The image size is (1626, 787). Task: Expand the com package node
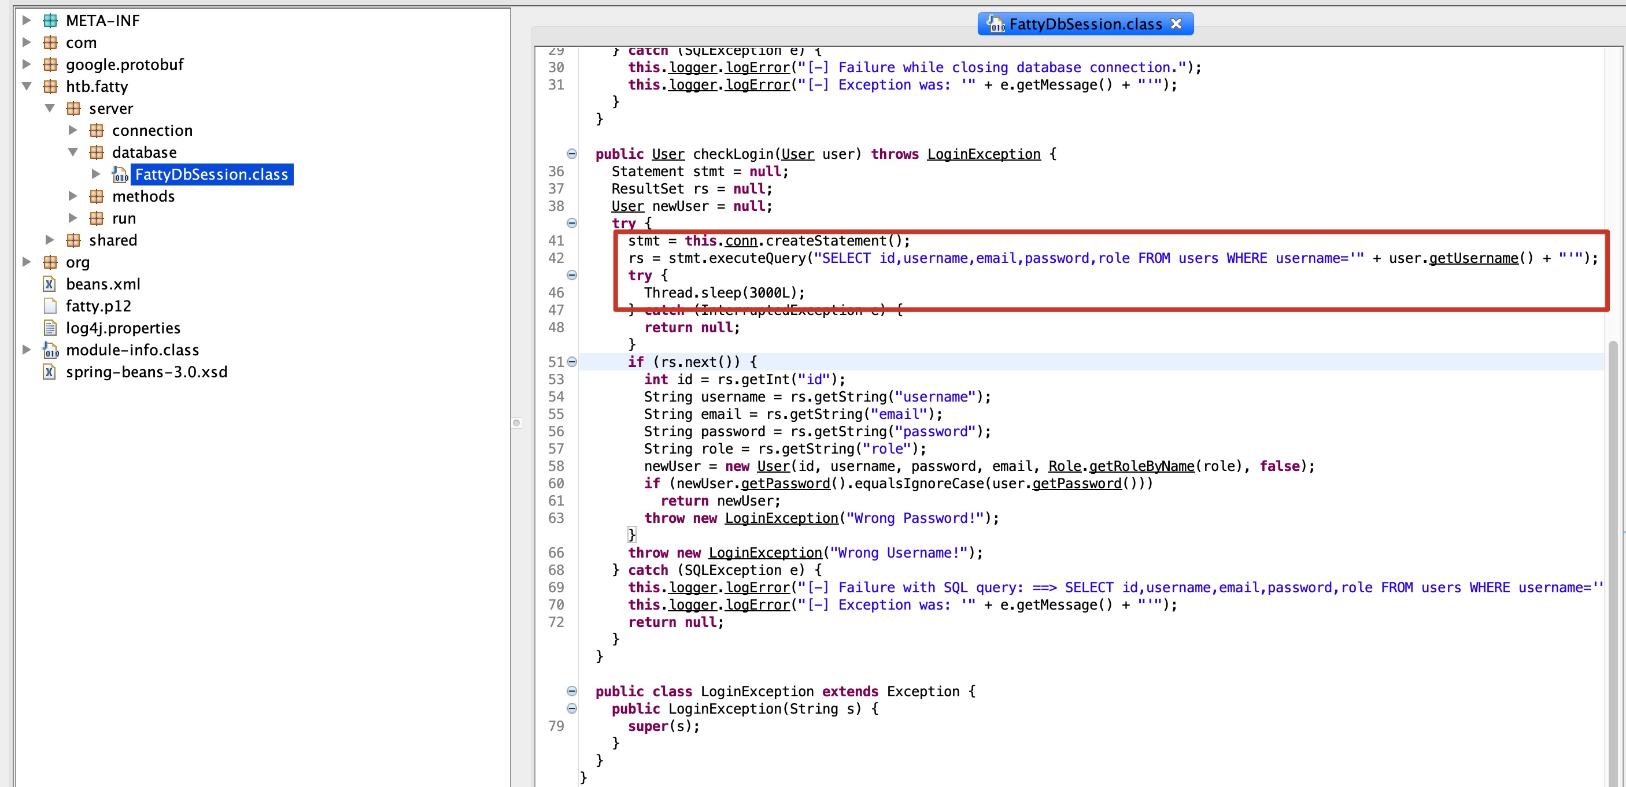pyautogui.click(x=27, y=43)
